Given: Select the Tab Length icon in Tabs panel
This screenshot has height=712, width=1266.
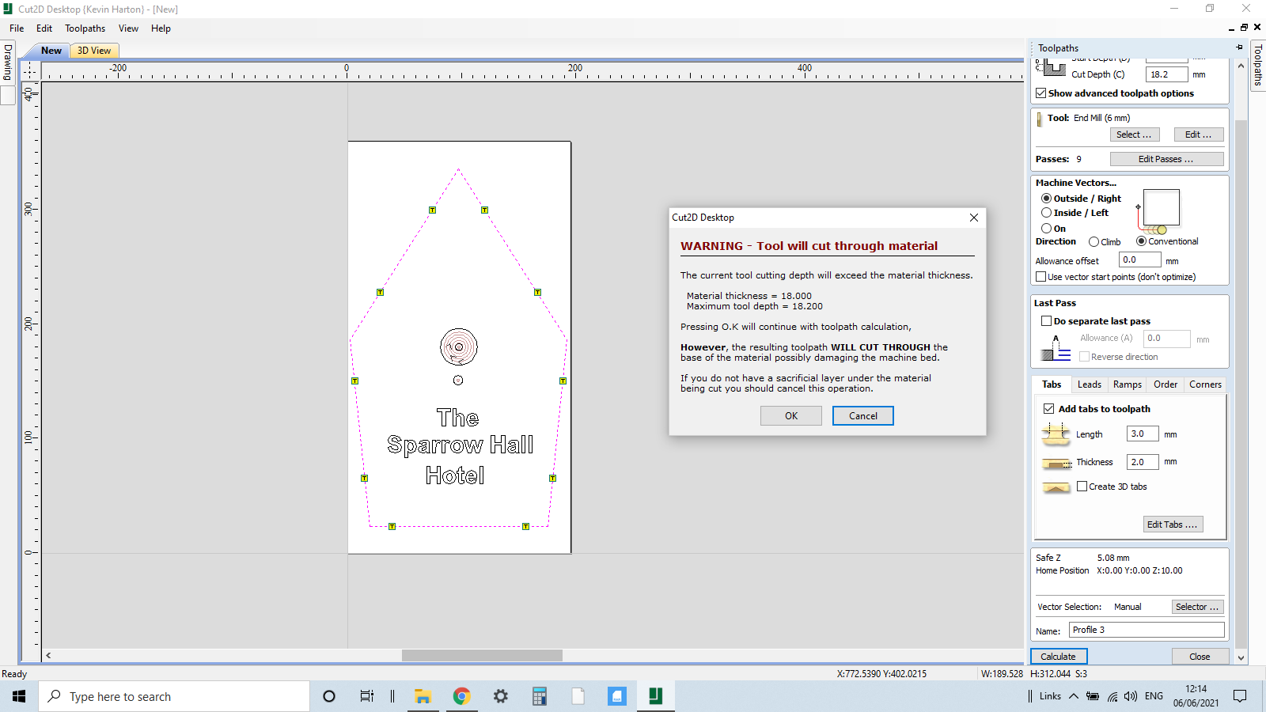Looking at the screenshot, I should 1056,434.
